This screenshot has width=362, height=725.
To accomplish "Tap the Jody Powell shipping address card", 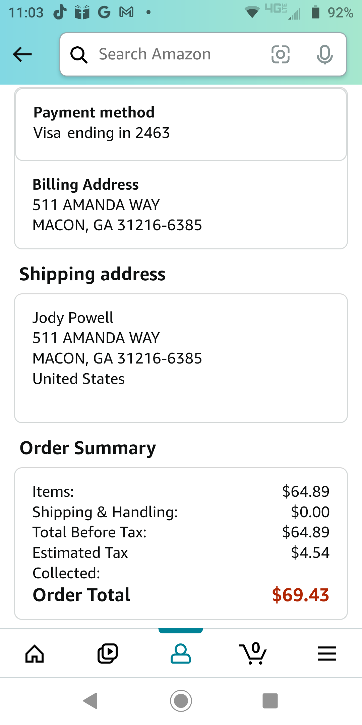I will [x=181, y=358].
